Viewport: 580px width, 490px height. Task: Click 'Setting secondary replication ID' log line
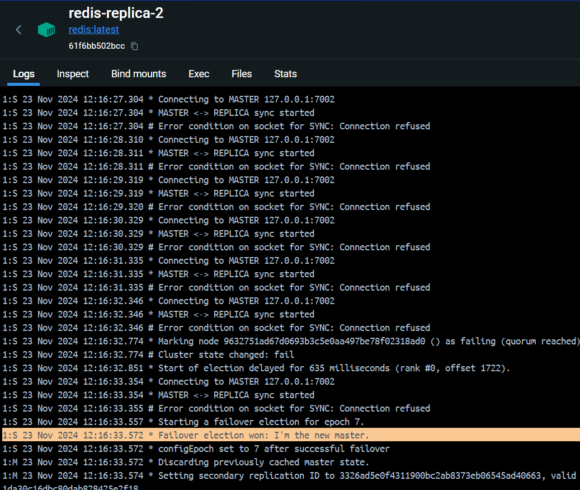point(291,475)
